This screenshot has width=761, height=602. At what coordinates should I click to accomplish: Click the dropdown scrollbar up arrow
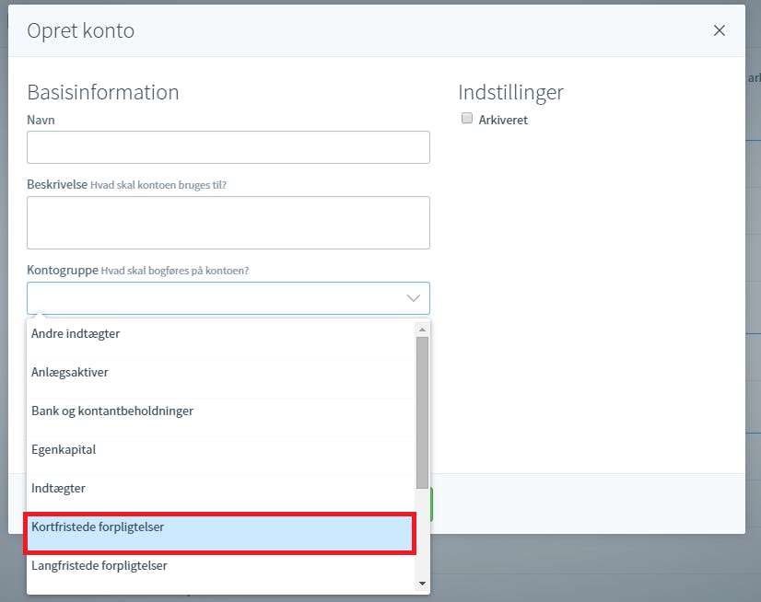pos(422,330)
